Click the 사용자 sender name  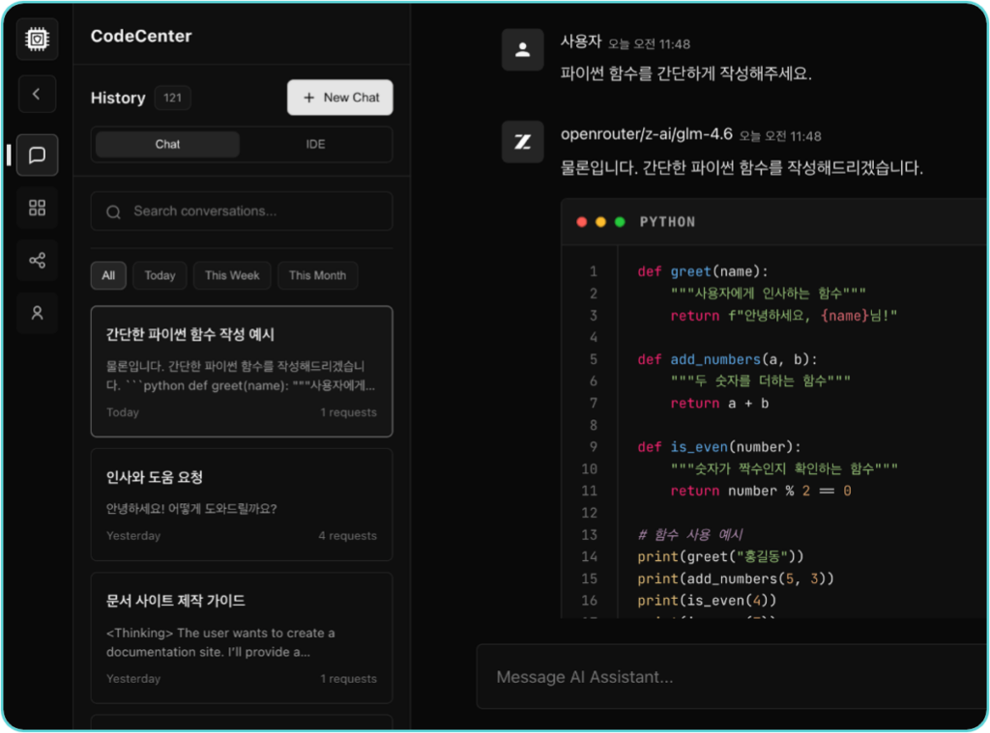pos(581,42)
